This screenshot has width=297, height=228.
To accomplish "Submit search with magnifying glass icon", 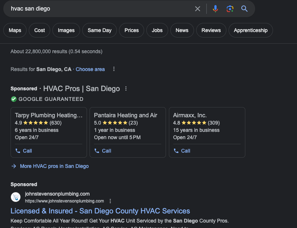I will pyautogui.click(x=244, y=9).
